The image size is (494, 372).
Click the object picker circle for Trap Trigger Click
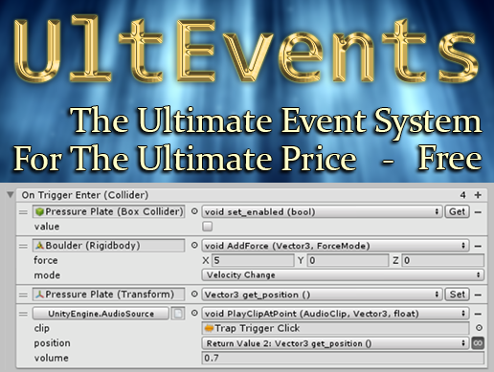pos(479,328)
